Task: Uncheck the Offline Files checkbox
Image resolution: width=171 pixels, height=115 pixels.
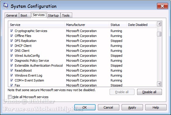Action: pos(11,36)
